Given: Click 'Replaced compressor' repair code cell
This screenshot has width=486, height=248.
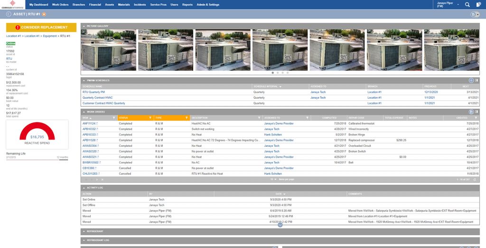Looking at the screenshot, I should click(362, 140).
